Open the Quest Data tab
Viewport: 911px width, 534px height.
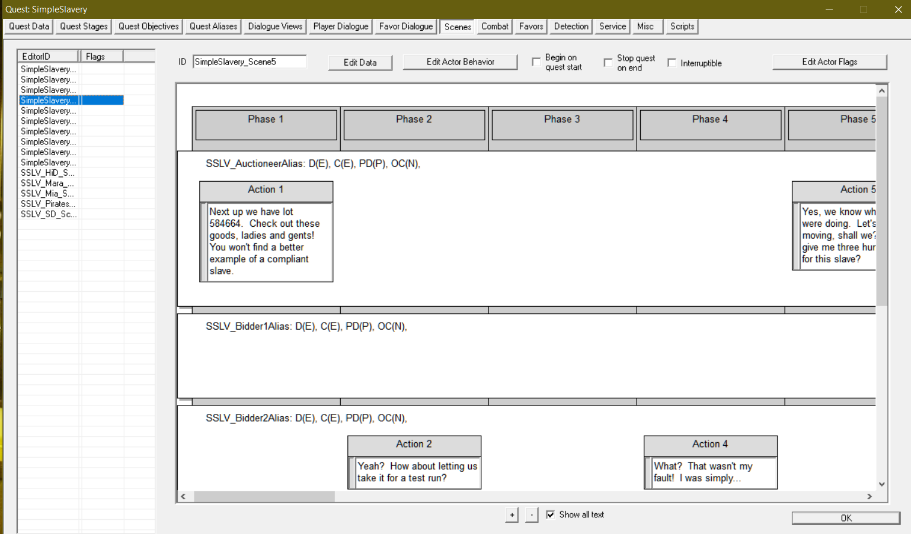pos(28,27)
